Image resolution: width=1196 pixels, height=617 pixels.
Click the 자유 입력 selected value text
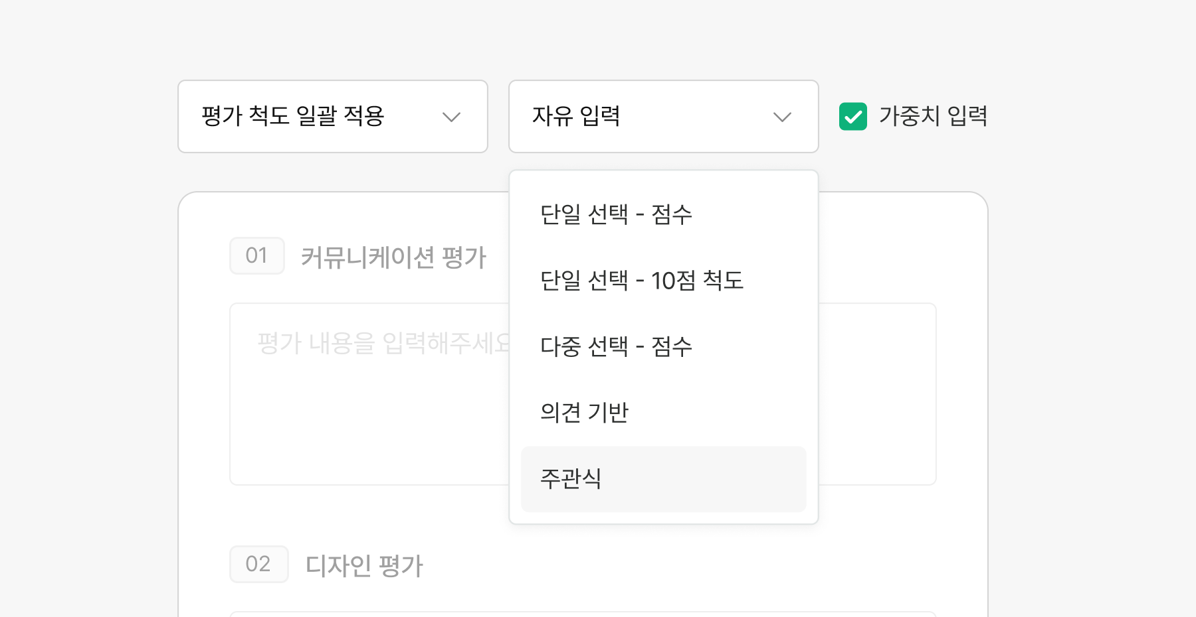tap(576, 116)
